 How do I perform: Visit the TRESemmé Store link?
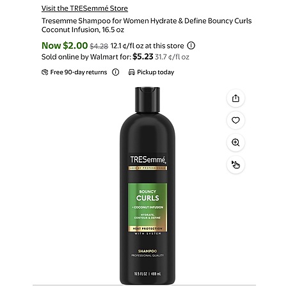[x=84, y=8]
